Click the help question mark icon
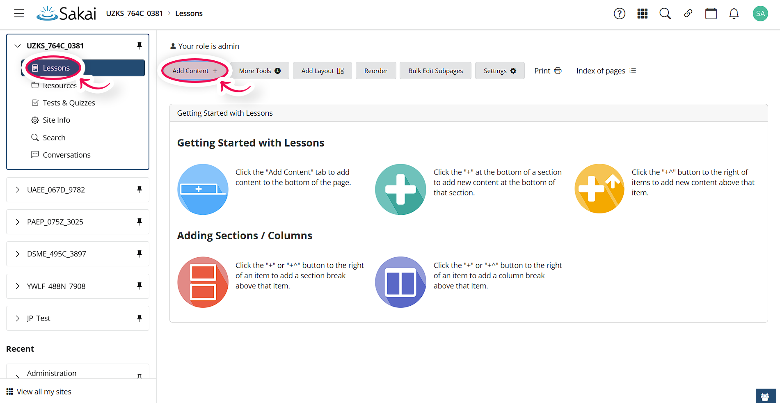The height and width of the screenshot is (403, 780). click(619, 13)
